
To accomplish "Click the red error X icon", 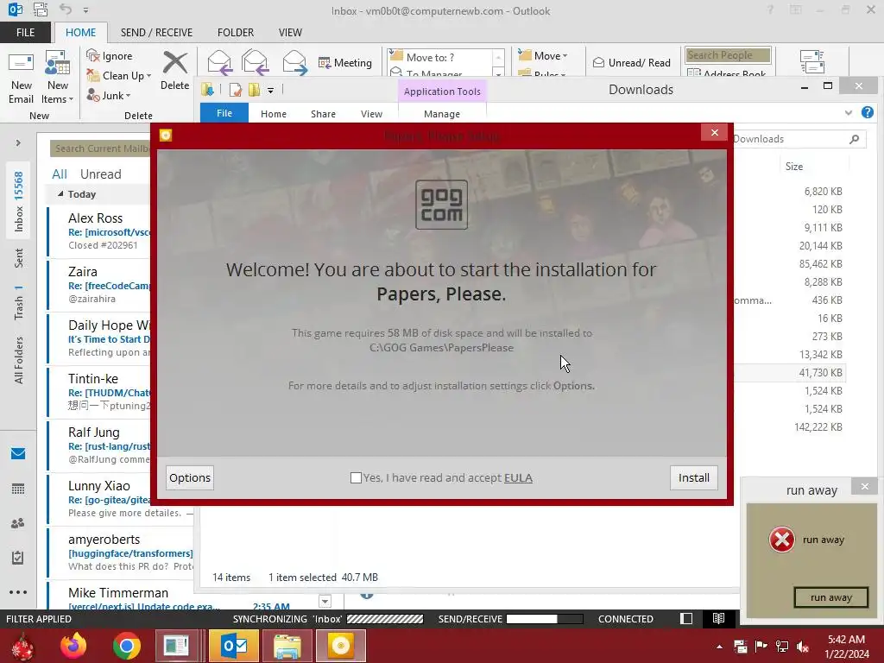I will tap(782, 540).
